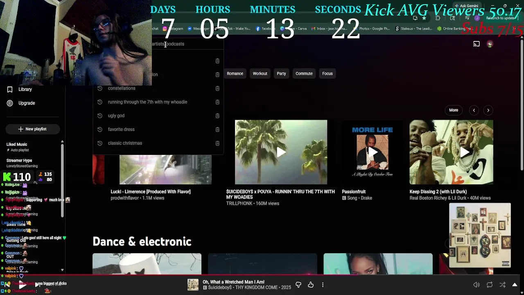Open Chrome extensions puzzle icon

[438, 18]
